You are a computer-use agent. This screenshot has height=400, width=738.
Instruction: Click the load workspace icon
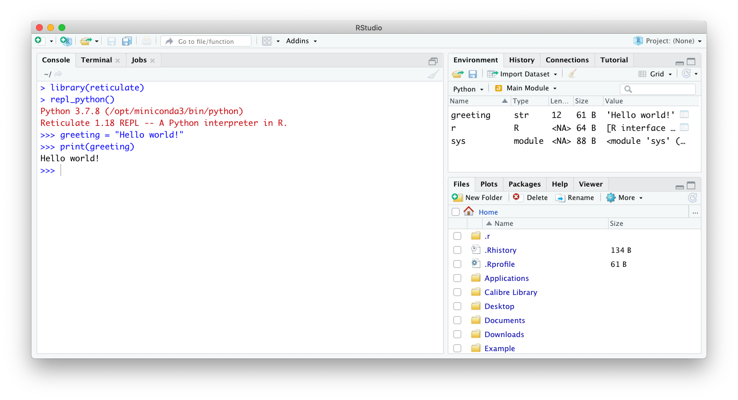(458, 74)
